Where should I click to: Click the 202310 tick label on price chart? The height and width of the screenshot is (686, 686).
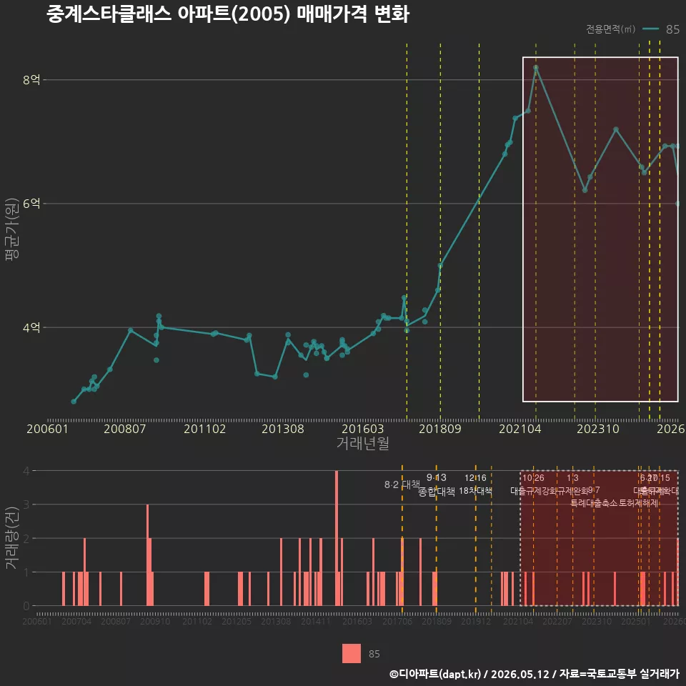pyautogui.click(x=598, y=429)
